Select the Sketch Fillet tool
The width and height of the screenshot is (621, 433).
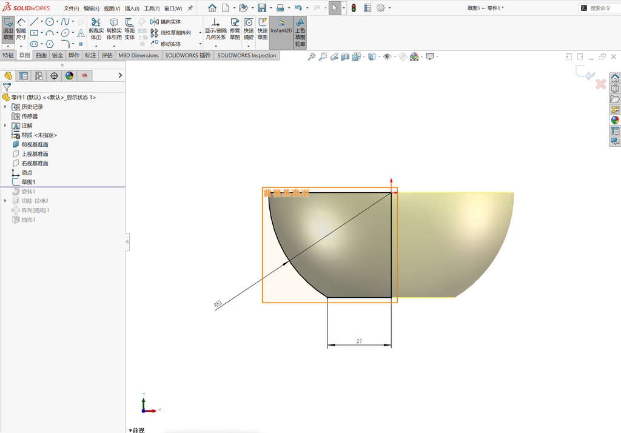[65, 44]
